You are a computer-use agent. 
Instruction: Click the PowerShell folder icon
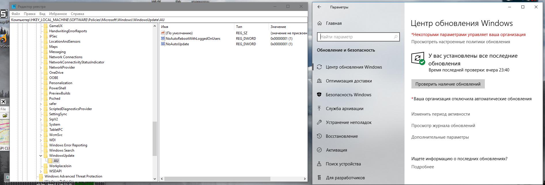pyautogui.click(x=45, y=88)
